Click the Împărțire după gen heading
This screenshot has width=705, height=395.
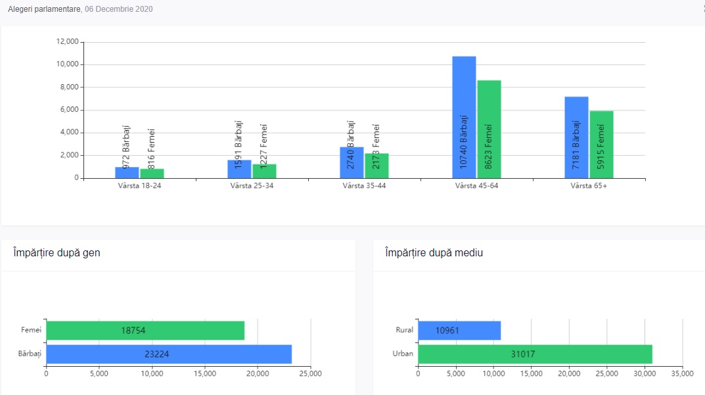[57, 252]
